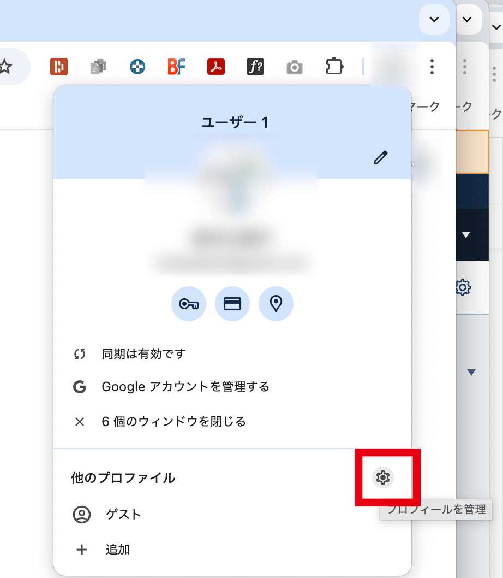Choose 6 個のウィンドウを閉じる
Viewport: 503px width, 578px height.
(x=232, y=421)
